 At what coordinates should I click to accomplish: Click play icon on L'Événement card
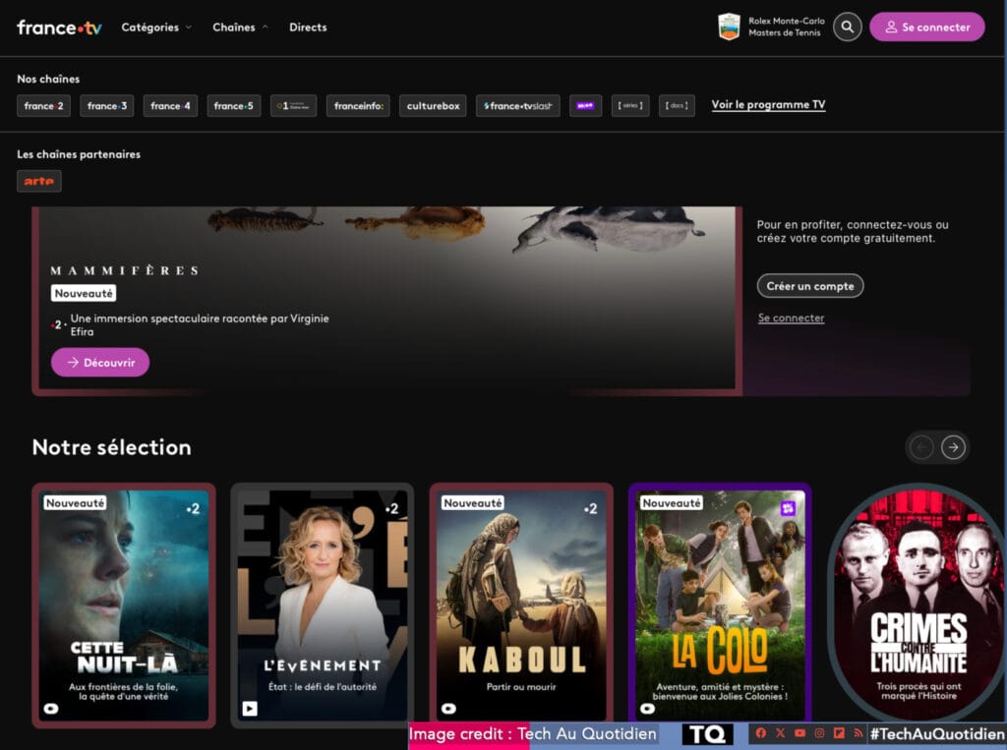(x=250, y=709)
